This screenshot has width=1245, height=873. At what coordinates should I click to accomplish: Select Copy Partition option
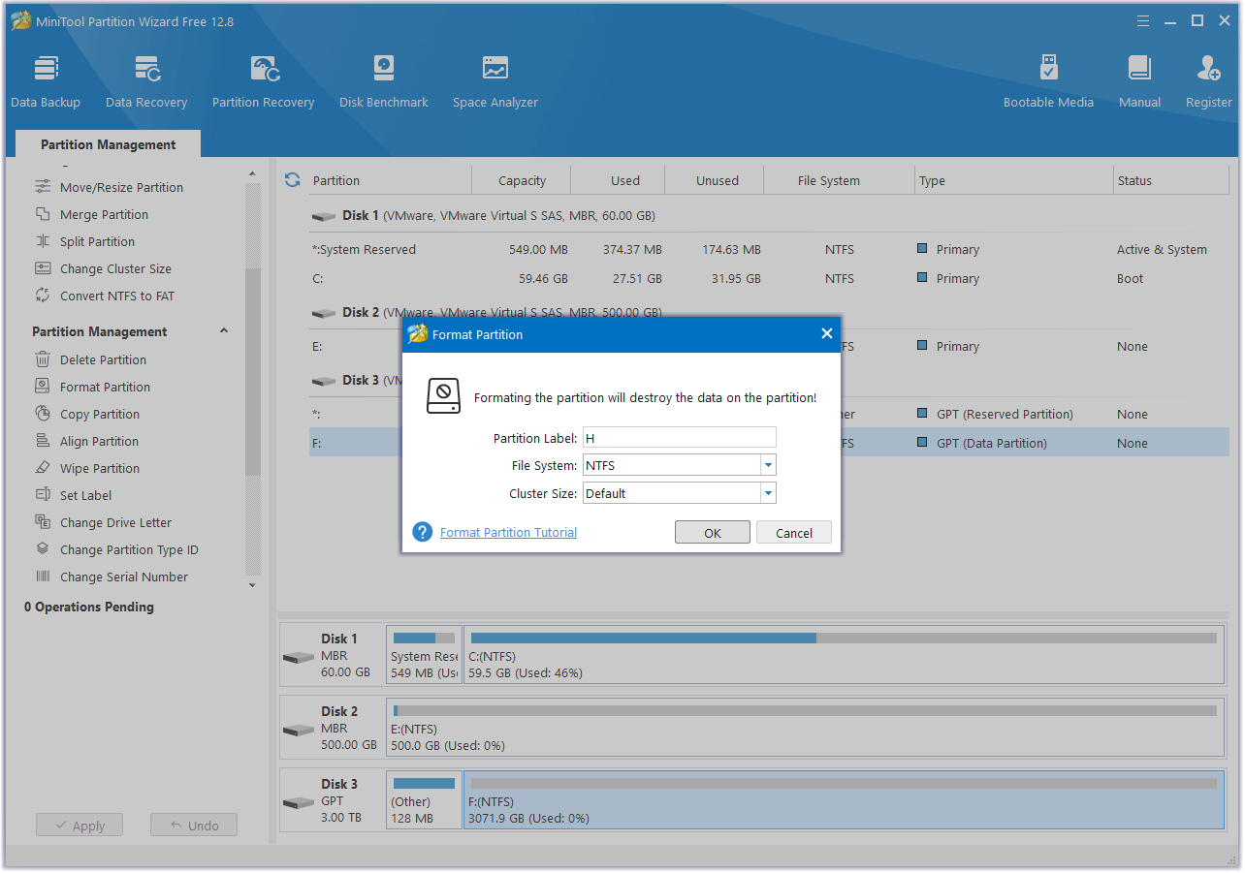pyautogui.click(x=100, y=414)
